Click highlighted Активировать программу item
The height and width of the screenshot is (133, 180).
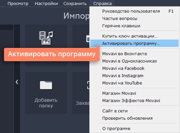point(135,43)
